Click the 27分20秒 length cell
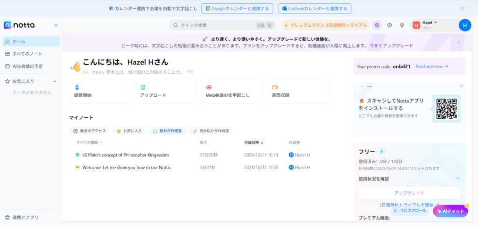 tap(209, 155)
